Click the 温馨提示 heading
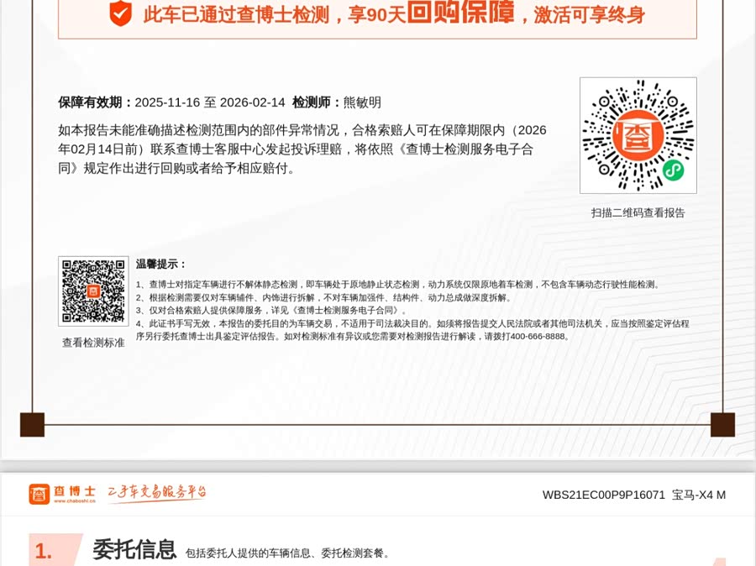This screenshot has width=756, height=566. tap(161, 264)
